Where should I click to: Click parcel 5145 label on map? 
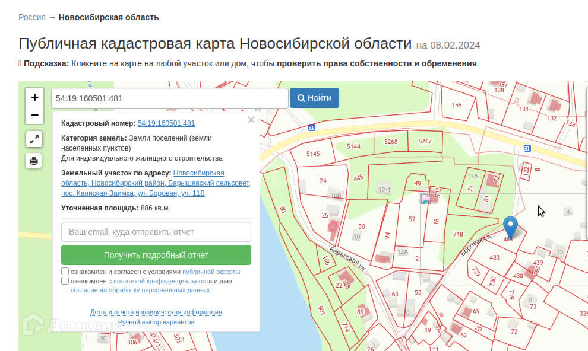(x=313, y=154)
